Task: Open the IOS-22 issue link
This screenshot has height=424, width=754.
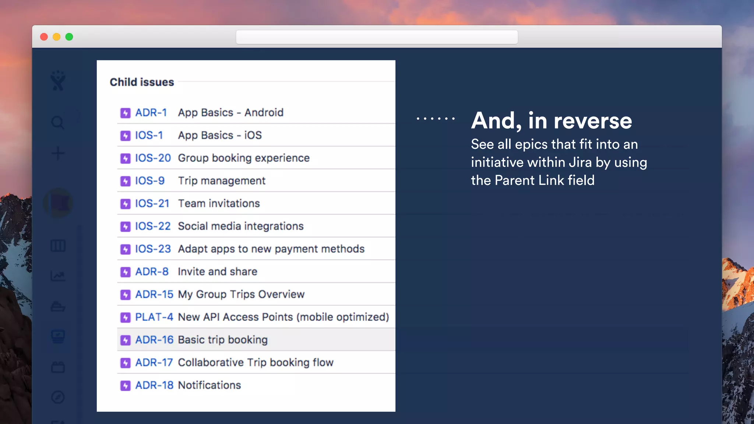Action: pos(153,226)
